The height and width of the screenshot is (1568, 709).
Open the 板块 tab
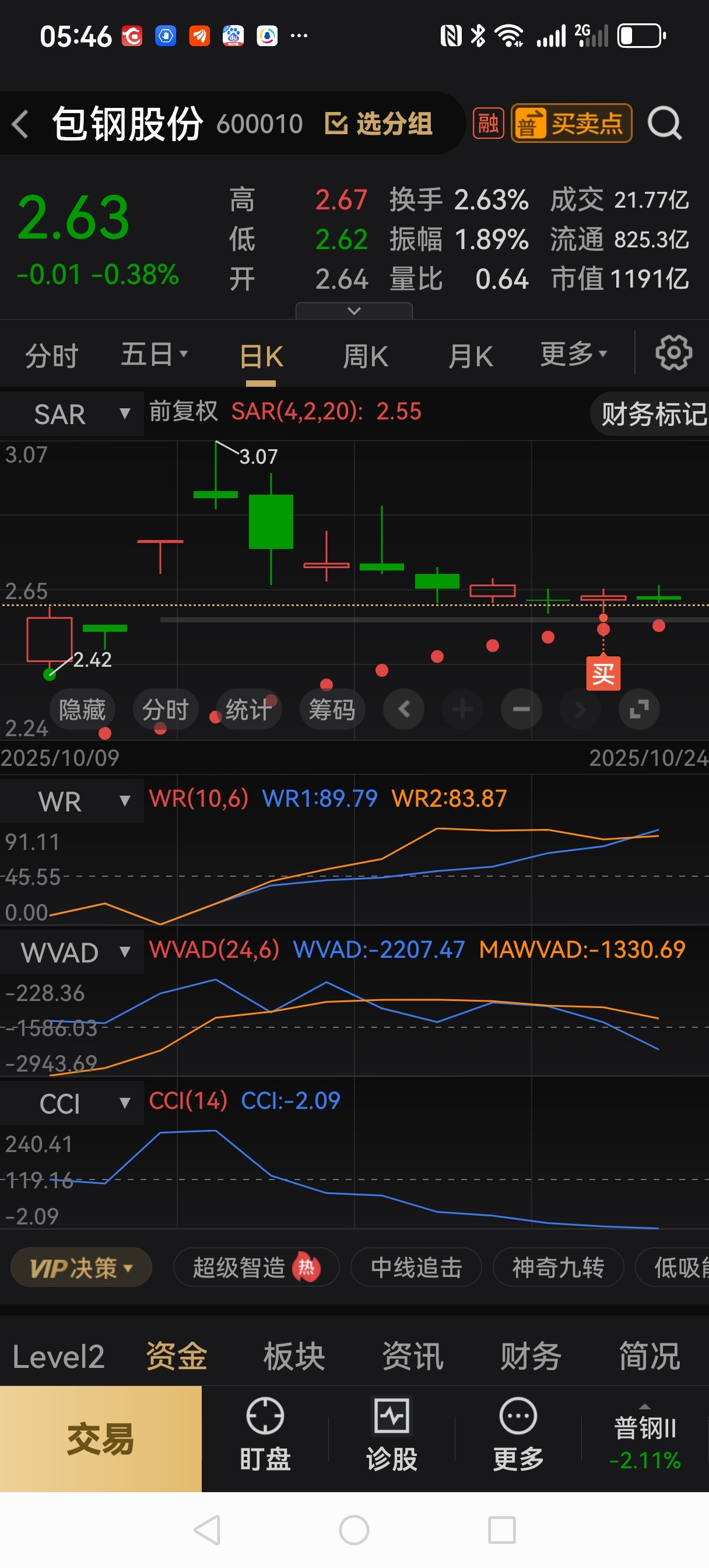[x=294, y=1356]
